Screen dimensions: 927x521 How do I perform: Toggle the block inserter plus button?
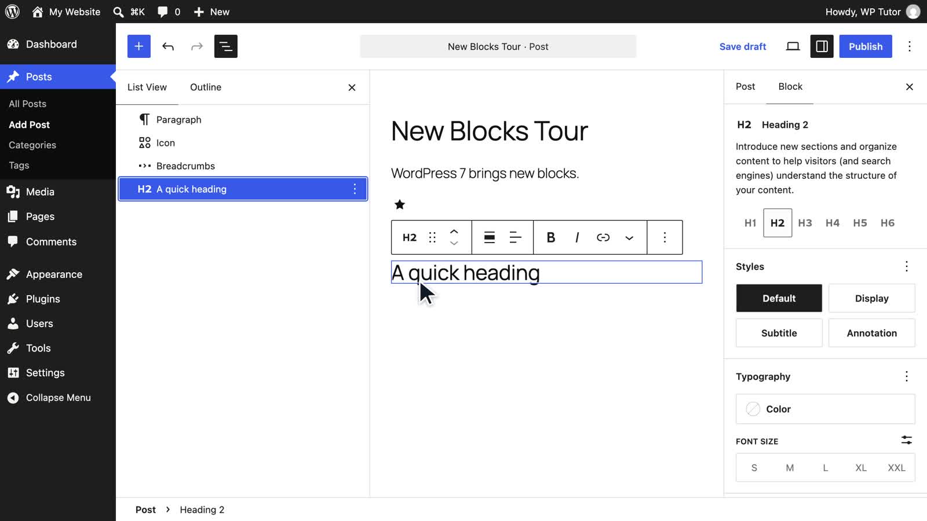click(139, 46)
